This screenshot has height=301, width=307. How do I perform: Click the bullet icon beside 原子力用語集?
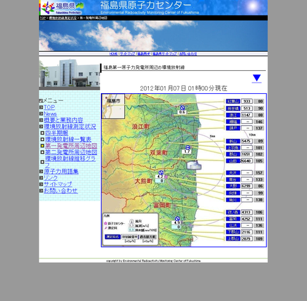click(x=41, y=171)
